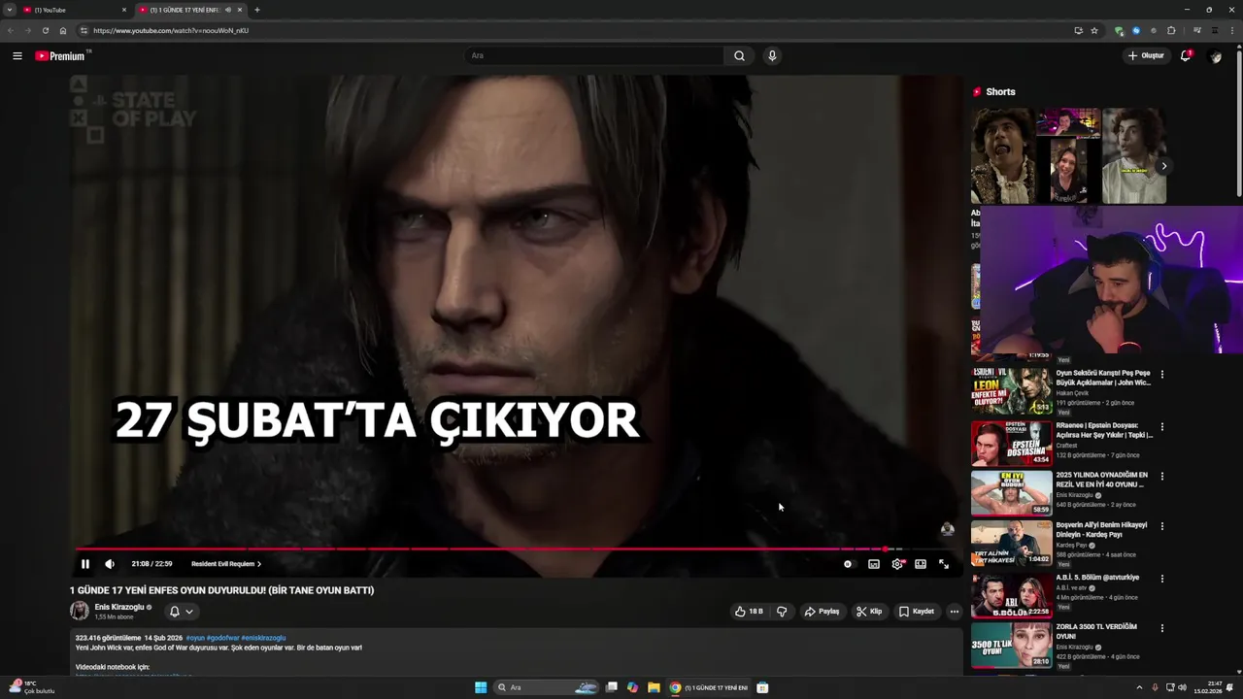Seek on the video progress bar

[x=515, y=549]
